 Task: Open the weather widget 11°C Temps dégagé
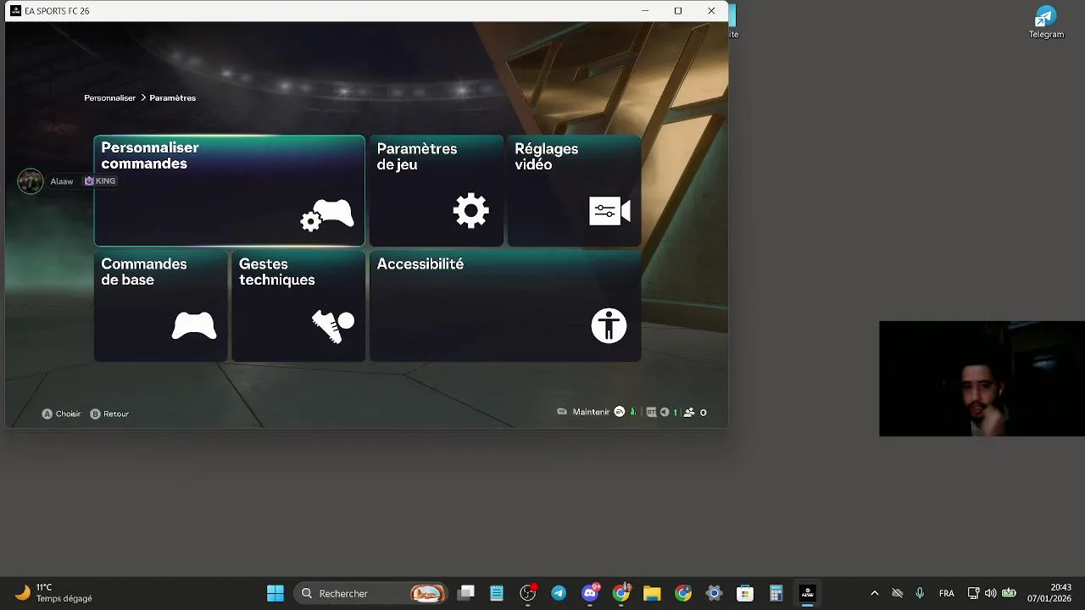pyautogui.click(x=53, y=593)
